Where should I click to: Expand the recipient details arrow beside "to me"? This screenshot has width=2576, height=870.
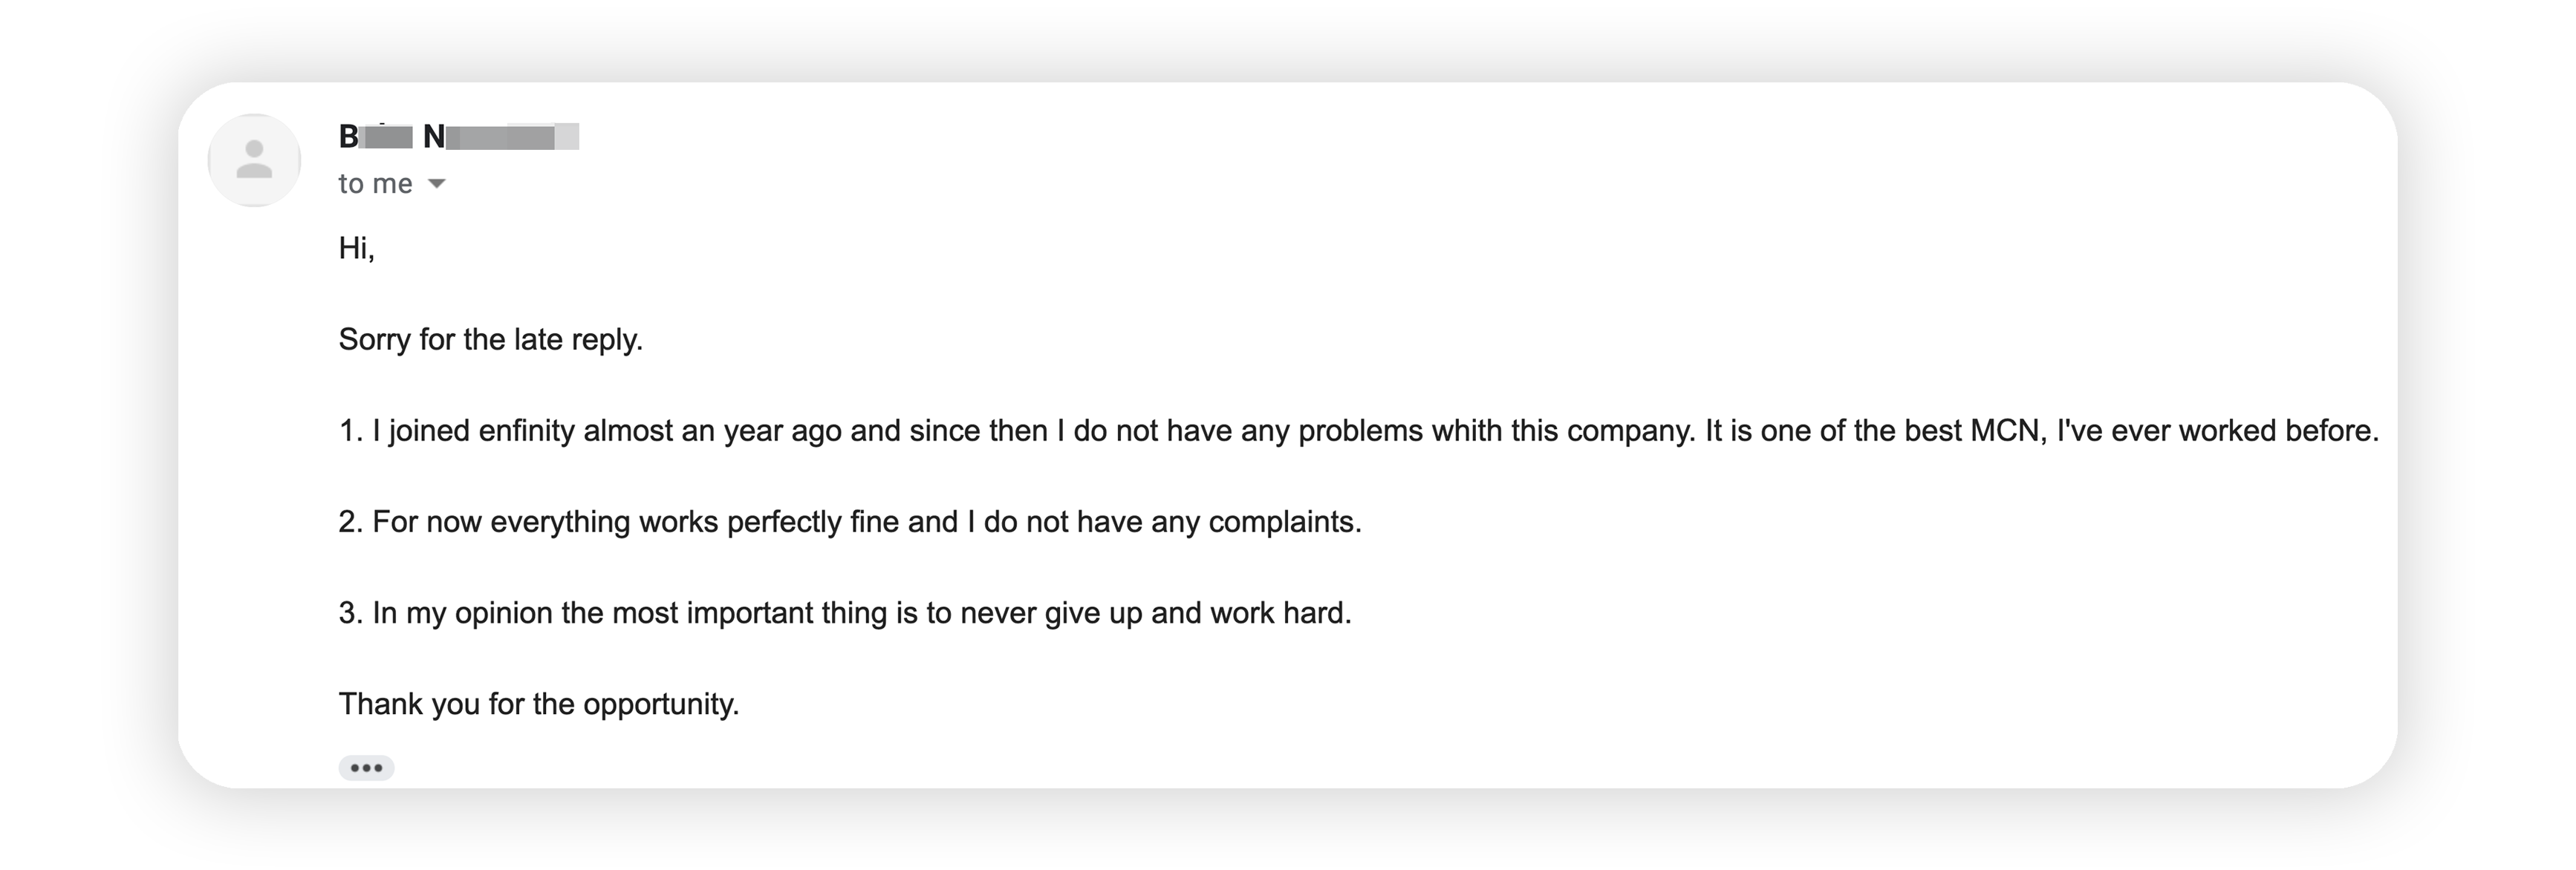436,184
